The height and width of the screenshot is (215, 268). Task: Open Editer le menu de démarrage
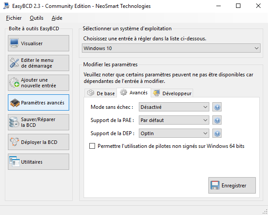39,63
